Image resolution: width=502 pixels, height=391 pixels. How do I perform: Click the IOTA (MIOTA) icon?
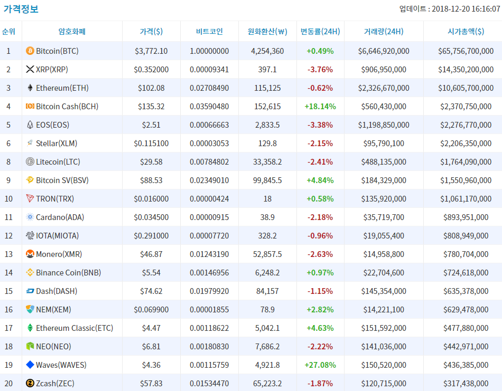[30, 236]
